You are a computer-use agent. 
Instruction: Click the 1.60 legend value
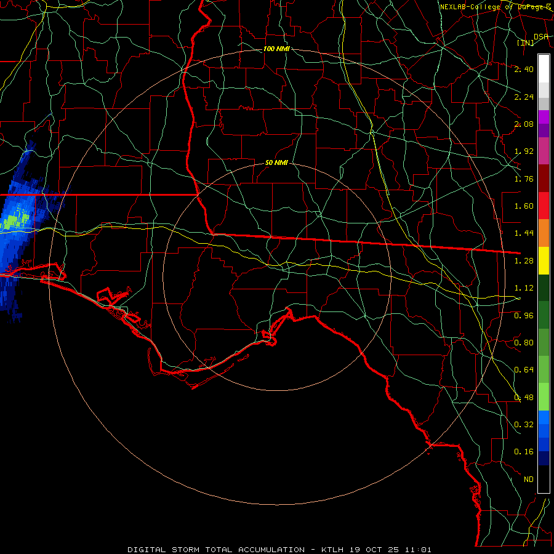(x=524, y=206)
